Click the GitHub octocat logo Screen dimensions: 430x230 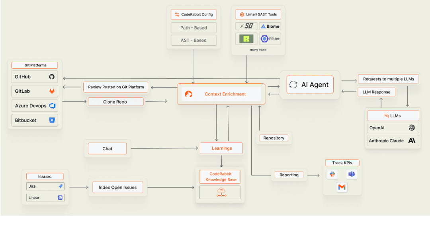pyautogui.click(x=52, y=77)
